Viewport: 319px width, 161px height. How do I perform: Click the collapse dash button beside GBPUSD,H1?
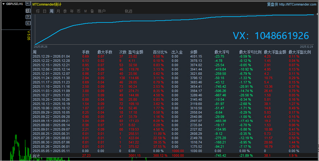click(x=28, y=4)
